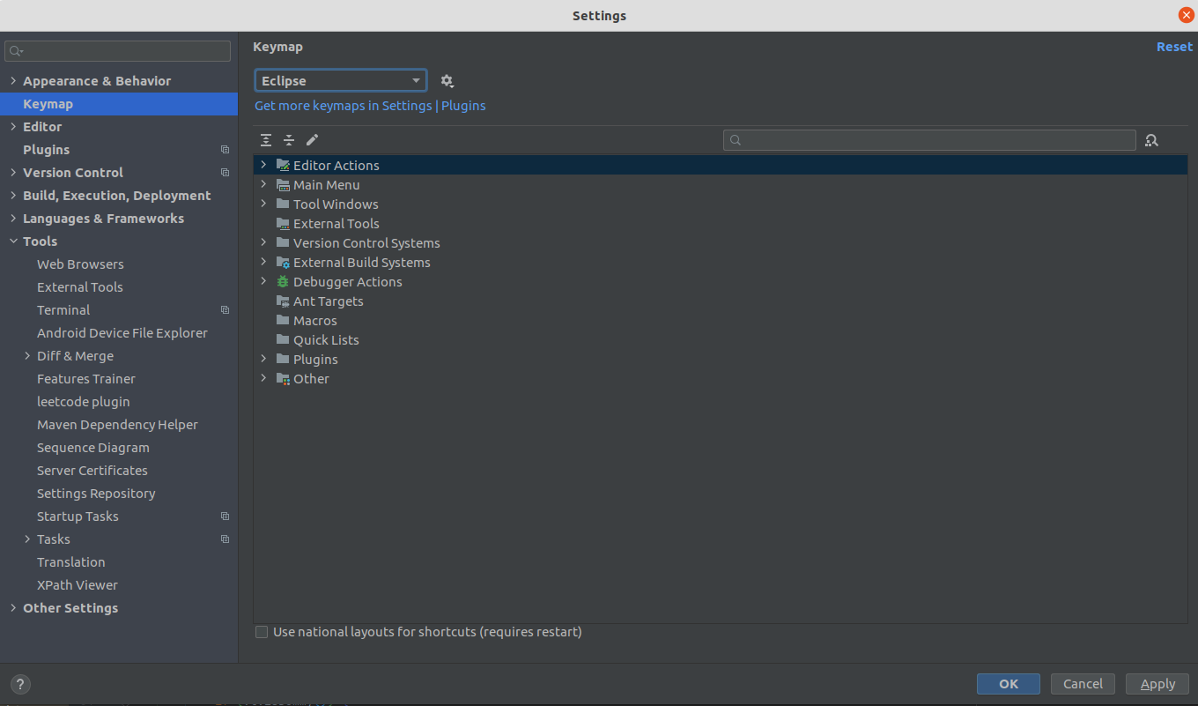Viewport: 1198px width, 706px height.
Task: Expand the Editor Actions tree node
Action: (263, 166)
